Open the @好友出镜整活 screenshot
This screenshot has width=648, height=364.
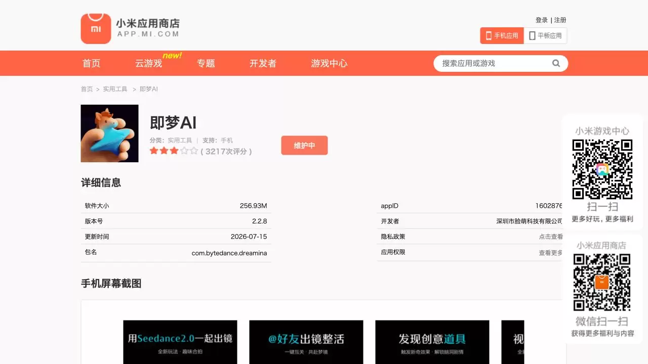(306, 342)
